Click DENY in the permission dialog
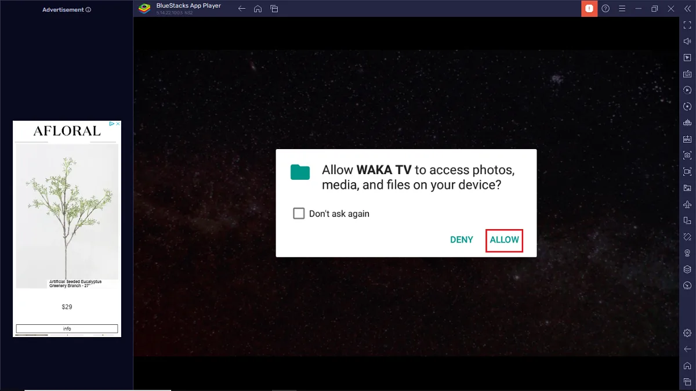This screenshot has width=696, height=391. point(462,240)
